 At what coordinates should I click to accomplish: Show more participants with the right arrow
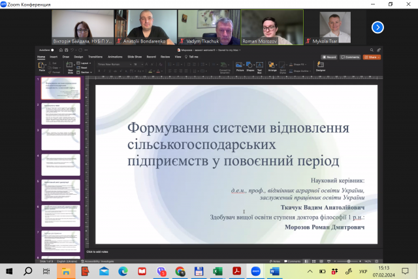click(x=378, y=27)
